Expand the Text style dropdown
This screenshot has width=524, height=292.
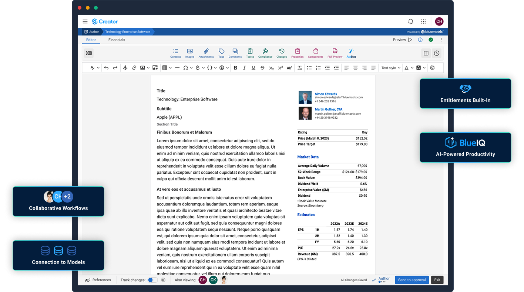pyautogui.click(x=391, y=68)
